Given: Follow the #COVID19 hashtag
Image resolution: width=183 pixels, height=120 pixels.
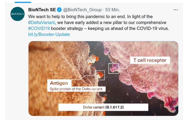Looking at the screenshot, I should [x=40, y=28].
